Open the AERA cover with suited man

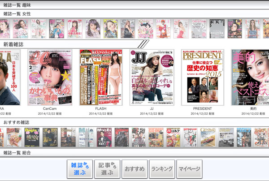coord(10,78)
